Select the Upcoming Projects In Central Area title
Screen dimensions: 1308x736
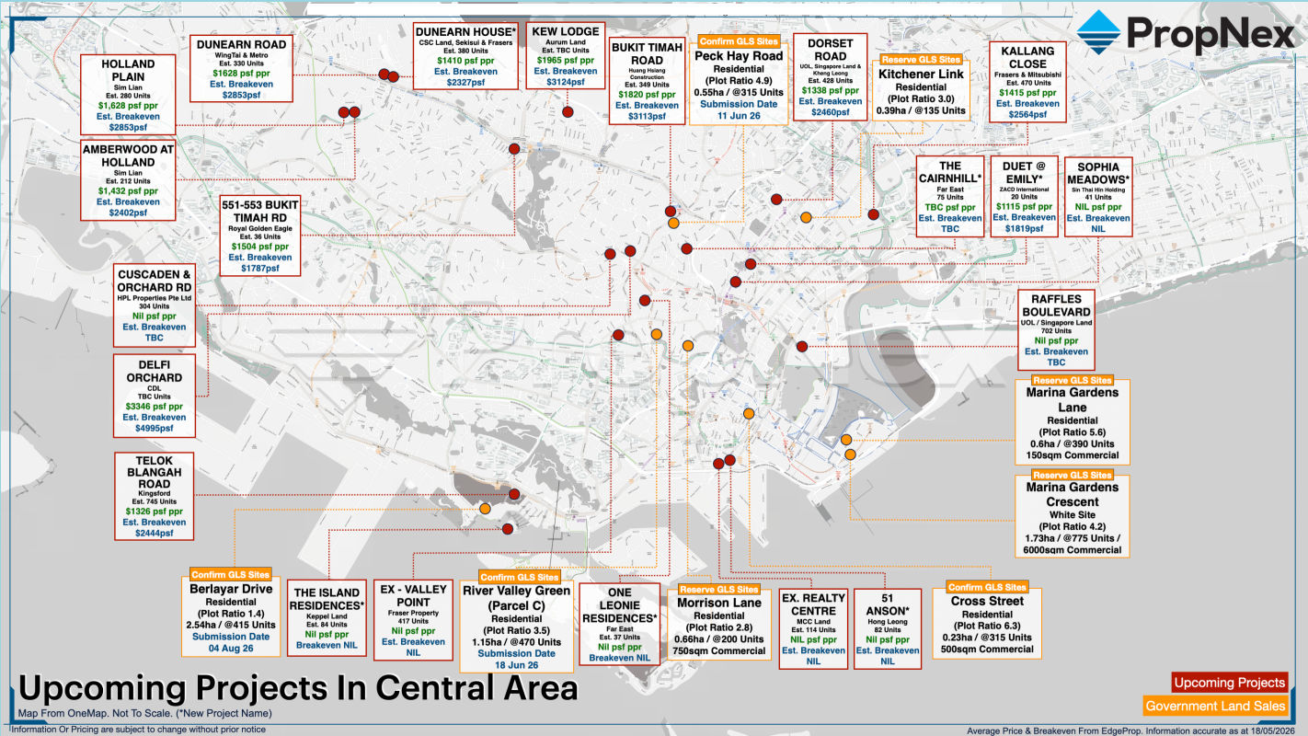point(298,688)
